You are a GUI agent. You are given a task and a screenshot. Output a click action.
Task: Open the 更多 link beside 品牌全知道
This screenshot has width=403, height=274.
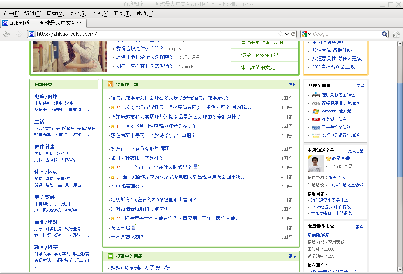[360, 85]
